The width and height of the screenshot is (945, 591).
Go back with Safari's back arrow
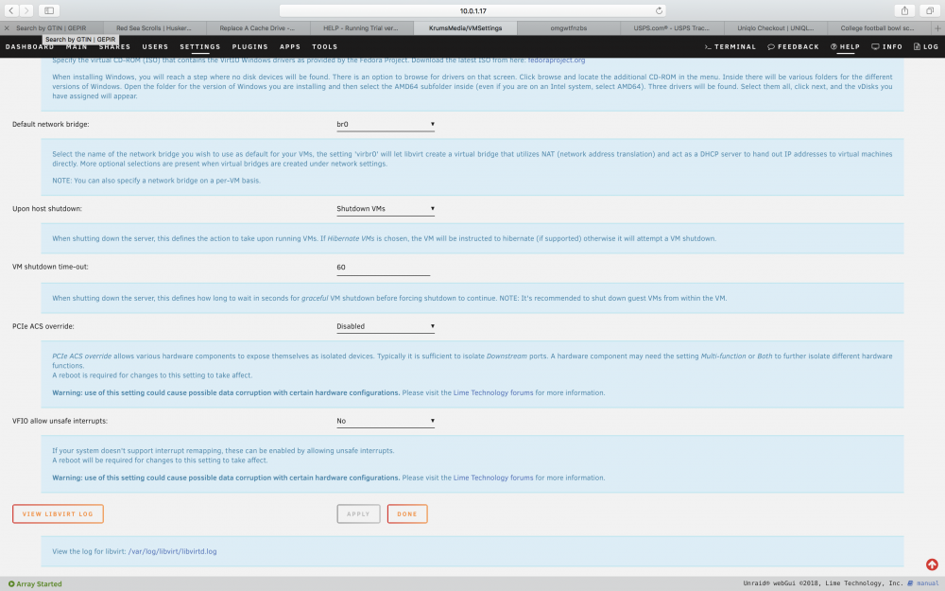10,10
